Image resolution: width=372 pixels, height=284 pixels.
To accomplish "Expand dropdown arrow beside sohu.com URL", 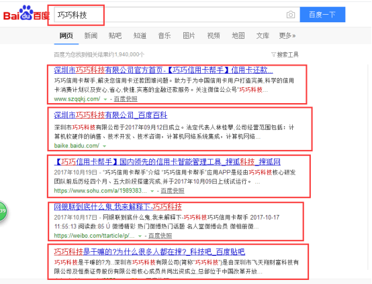I will tap(152, 191).
